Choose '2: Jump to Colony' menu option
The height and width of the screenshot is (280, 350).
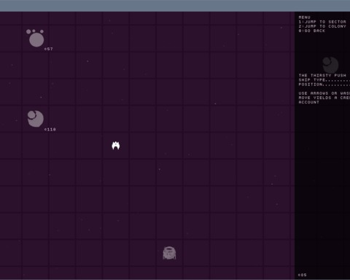[x=322, y=26]
